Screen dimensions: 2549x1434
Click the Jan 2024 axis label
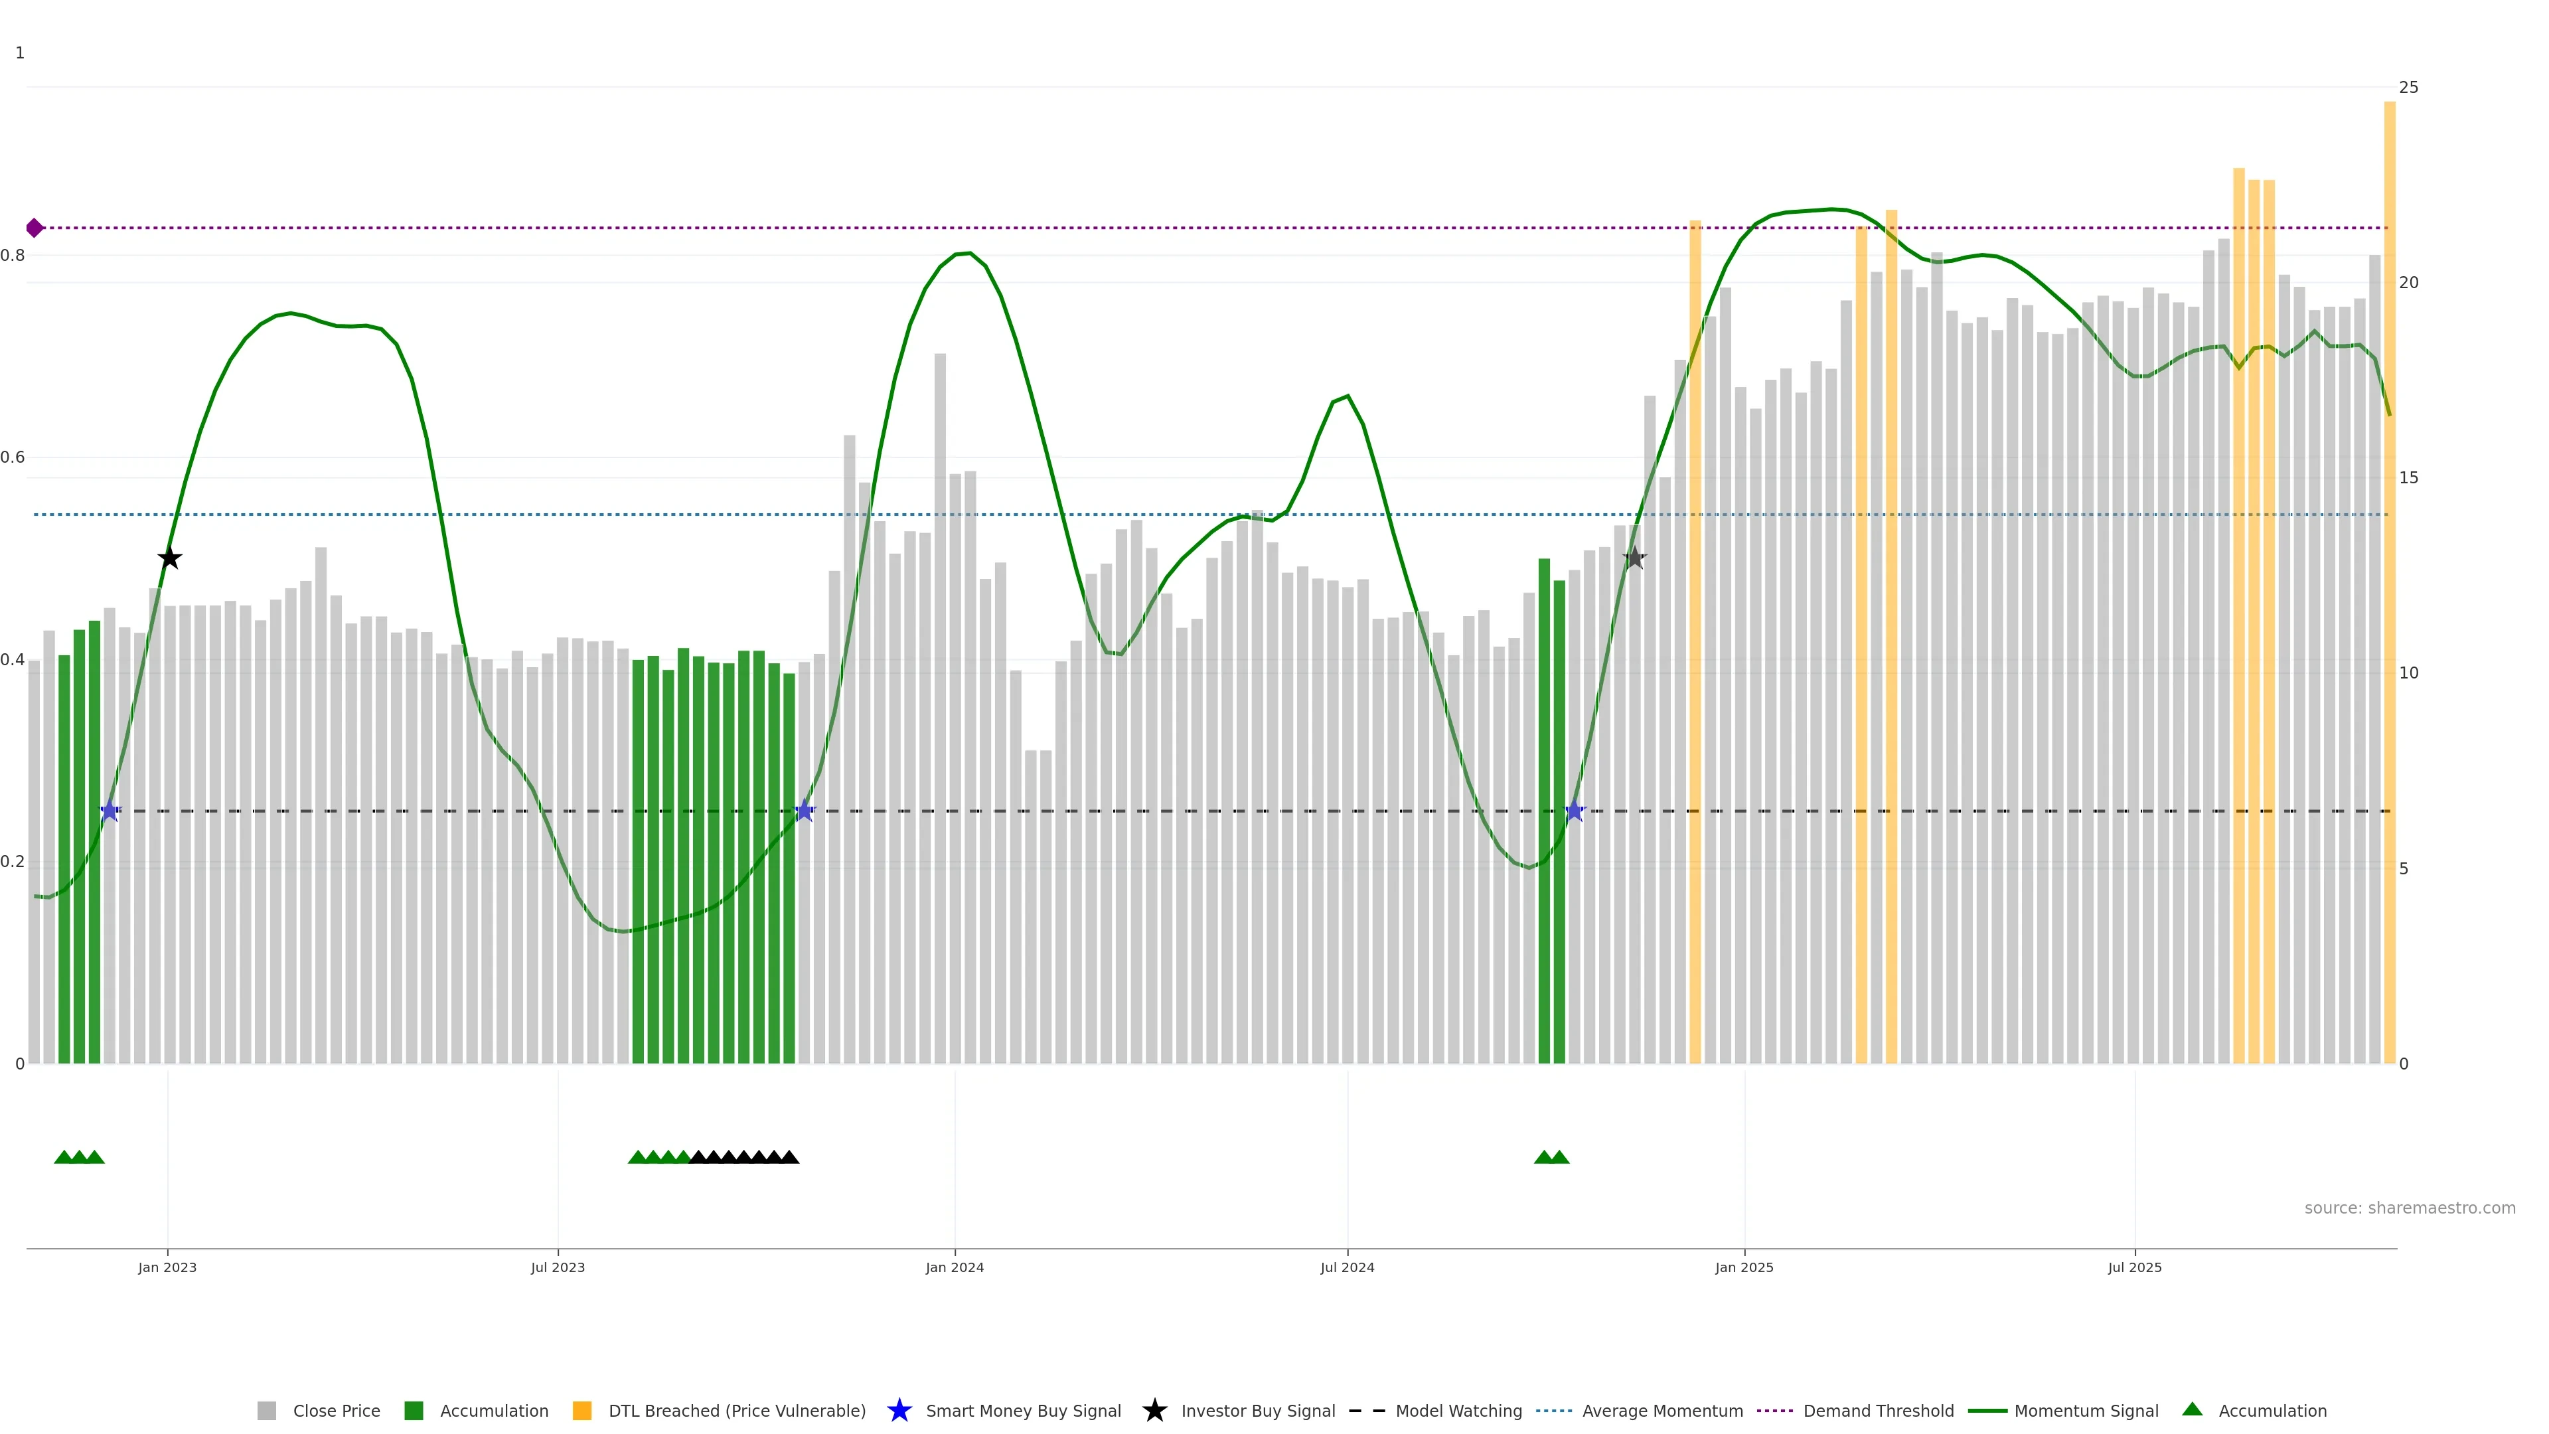tap(954, 1267)
